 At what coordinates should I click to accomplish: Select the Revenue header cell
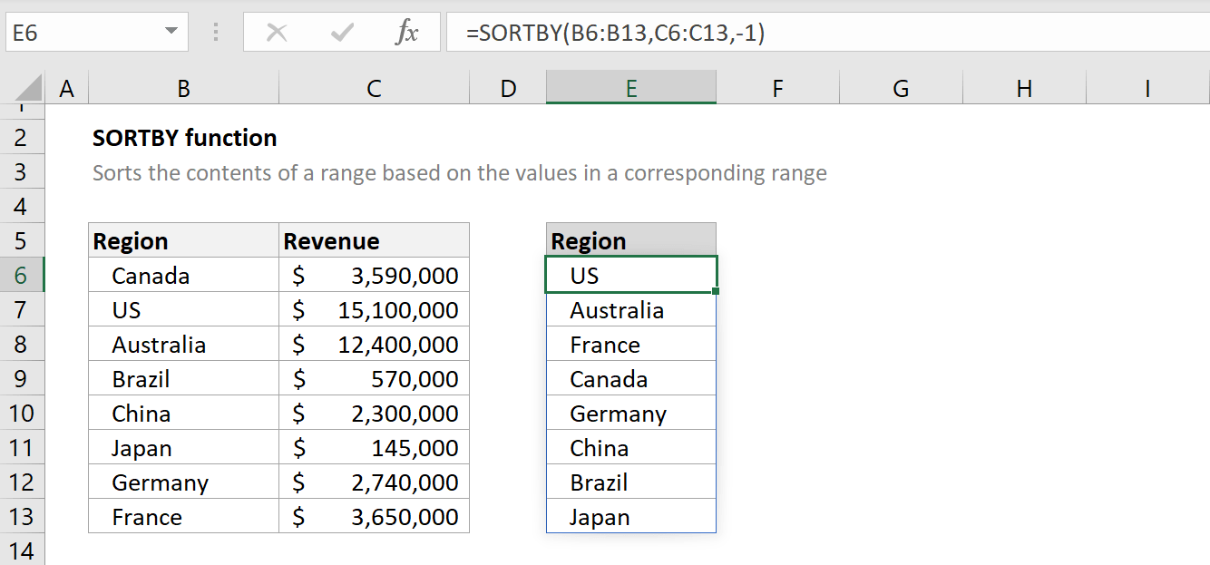click(374, 240)
